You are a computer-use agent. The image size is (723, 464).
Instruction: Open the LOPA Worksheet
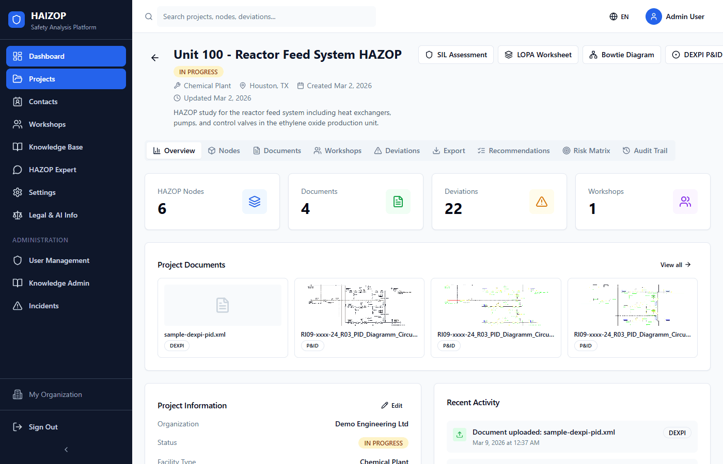coord(538,55)
